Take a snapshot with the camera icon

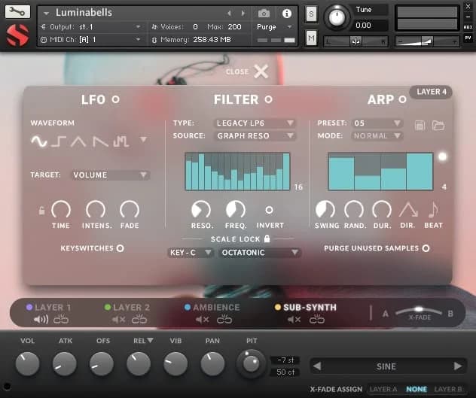tap(264, 14)
